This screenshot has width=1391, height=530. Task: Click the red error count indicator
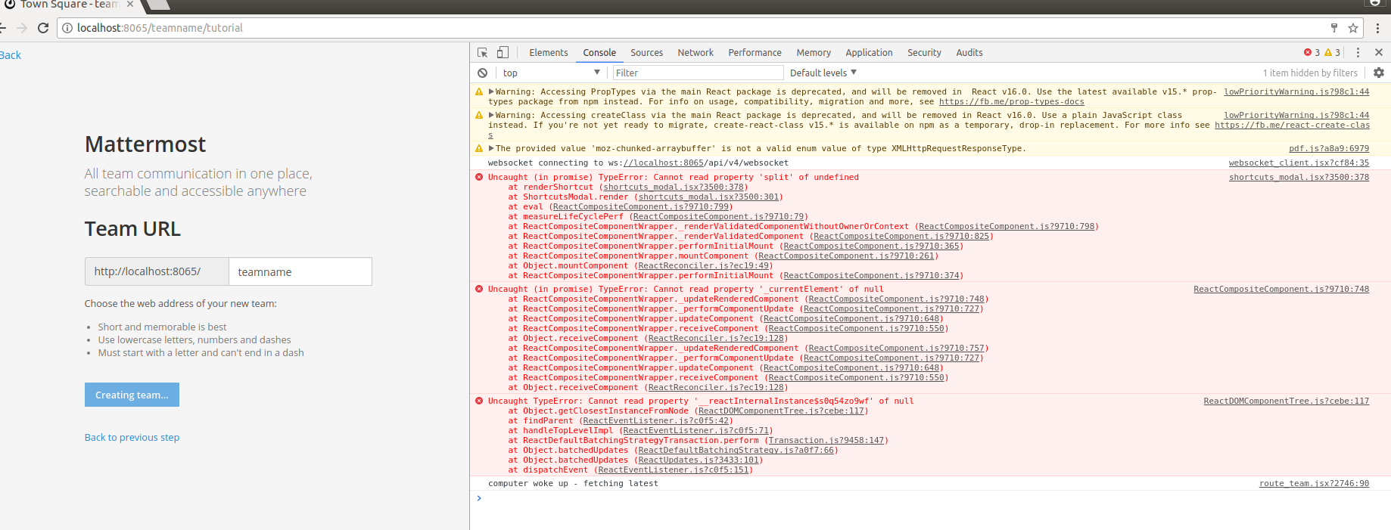[x=1312, y=52]
